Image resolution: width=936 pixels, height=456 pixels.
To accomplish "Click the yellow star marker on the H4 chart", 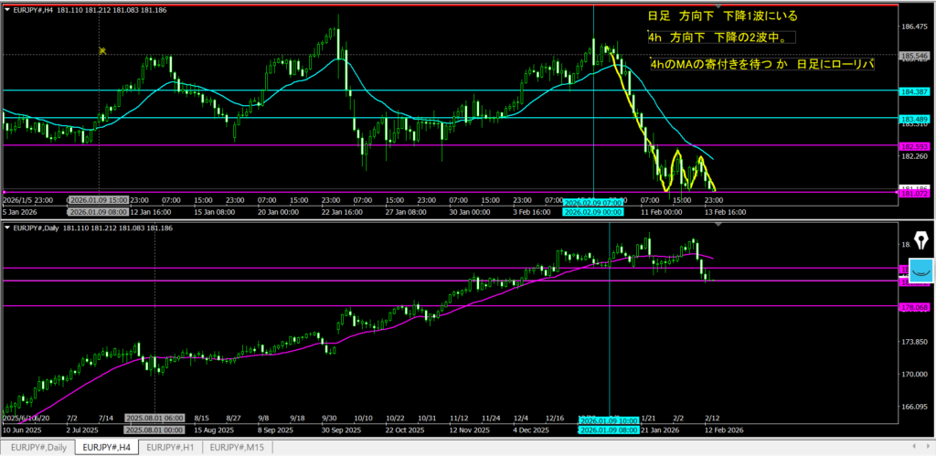I will 102,51.
